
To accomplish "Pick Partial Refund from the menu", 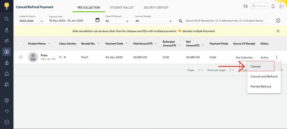I will coord(261,87).
